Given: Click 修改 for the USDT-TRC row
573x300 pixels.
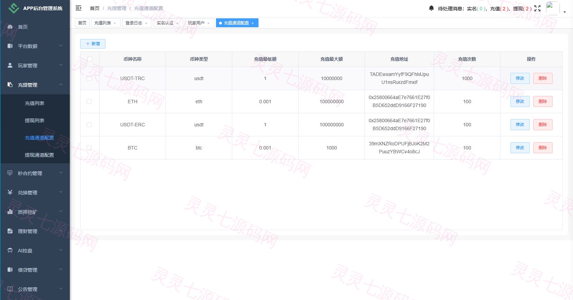Looking at the screenshot, I should click(520, 78).
